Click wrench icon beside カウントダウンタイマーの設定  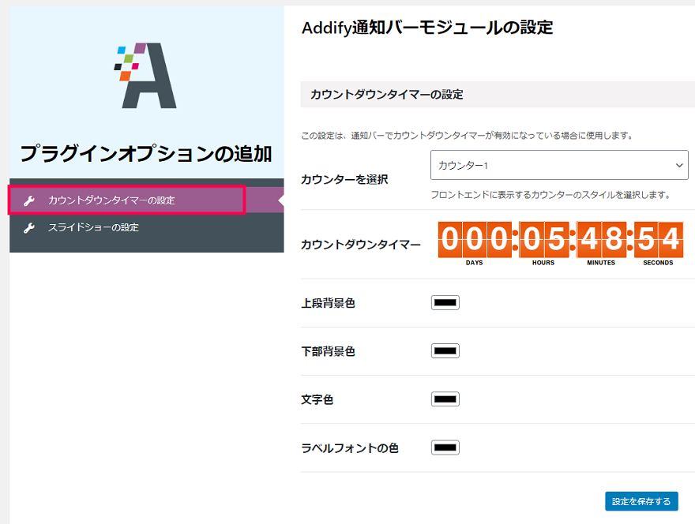(29, 200)
